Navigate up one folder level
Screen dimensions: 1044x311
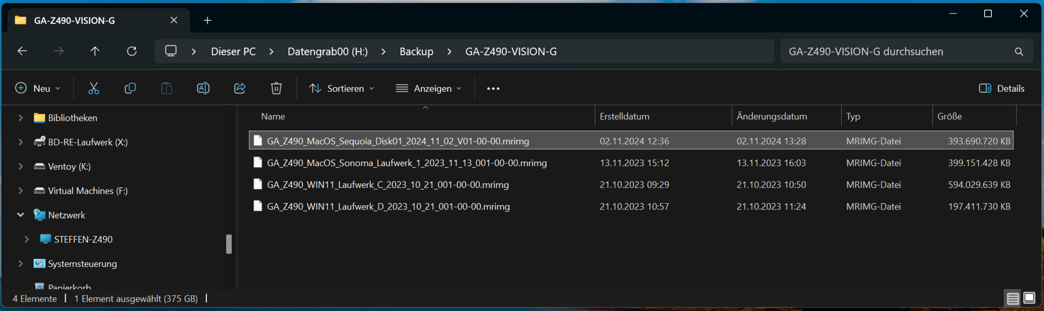pyautogui.click(x=95, y=51)
